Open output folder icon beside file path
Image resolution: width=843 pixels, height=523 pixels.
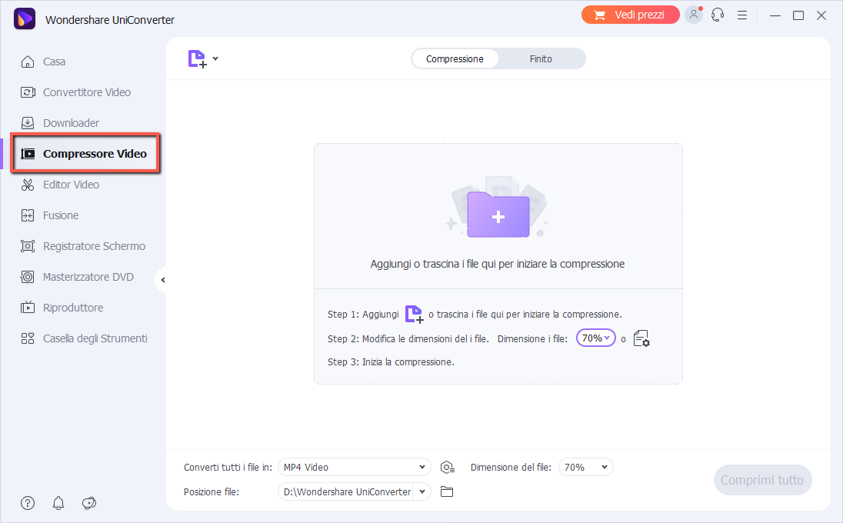[447, 491]
